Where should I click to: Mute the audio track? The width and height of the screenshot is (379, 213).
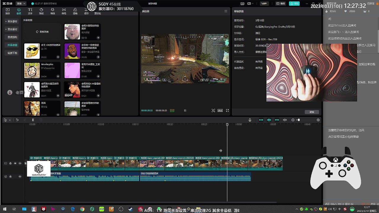(x=20, y=177)
